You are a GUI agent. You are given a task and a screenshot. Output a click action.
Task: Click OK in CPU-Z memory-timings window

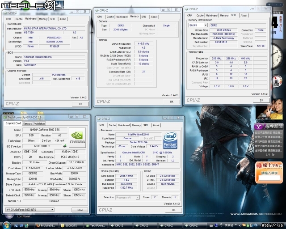(x=172, y=102)
